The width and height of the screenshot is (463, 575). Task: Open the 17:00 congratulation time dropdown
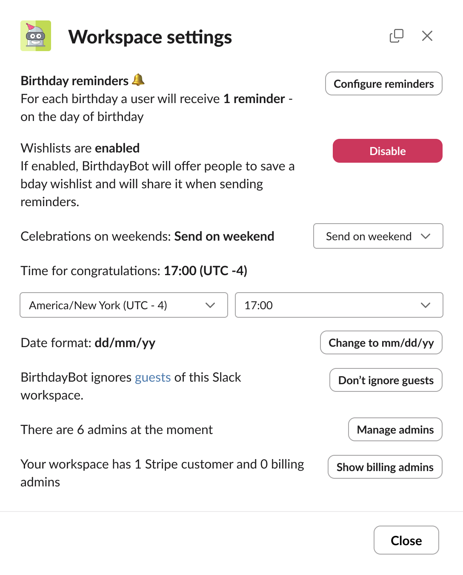pyautogui.click(x=339, y=305)
